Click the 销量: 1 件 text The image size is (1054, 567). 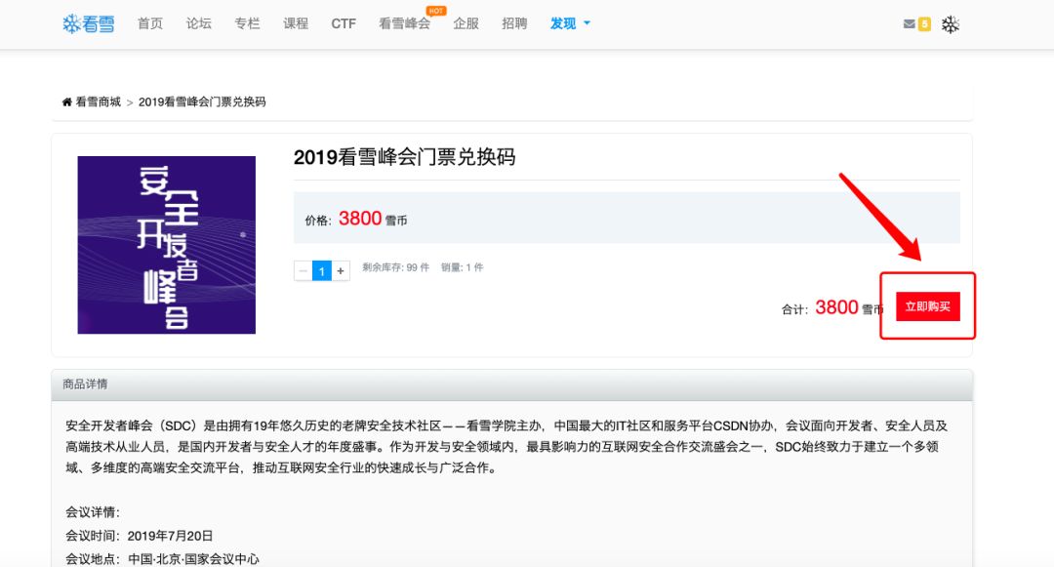coord(462,267)
